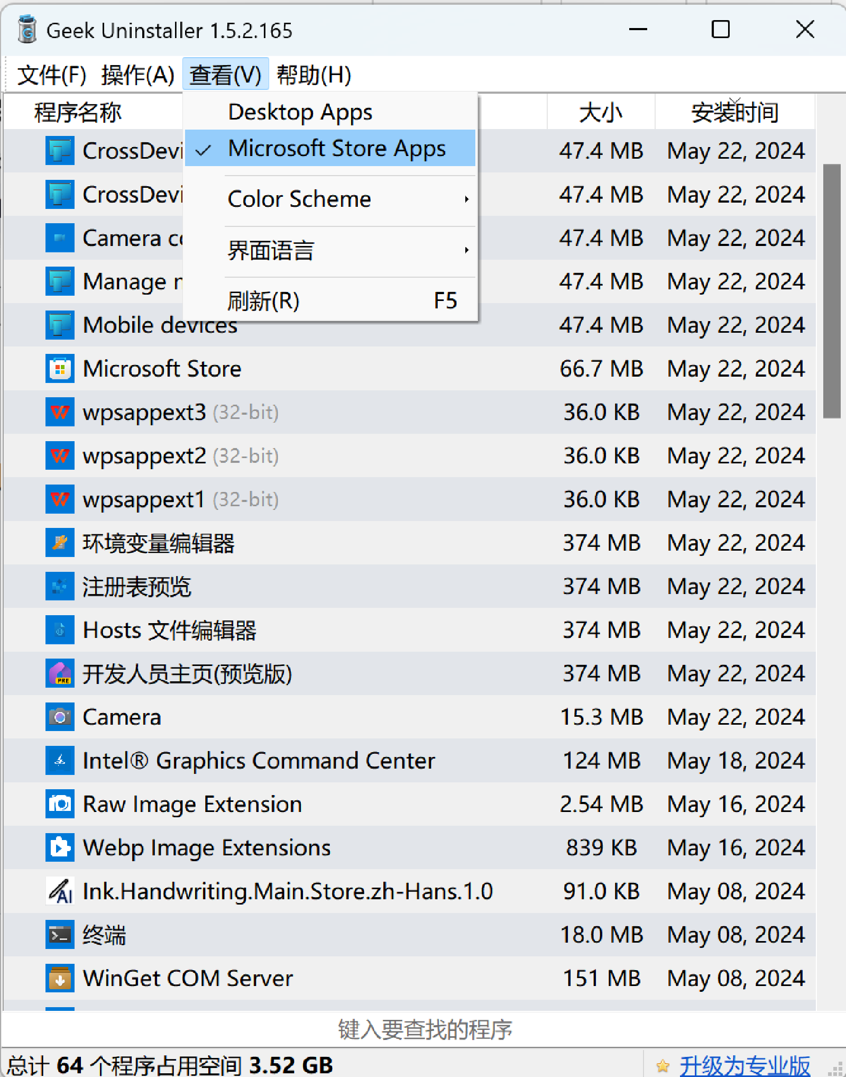Select the wpsappext1 (32-bit) entry
This screenshot has height=1077, width=846.
(181, 499)
